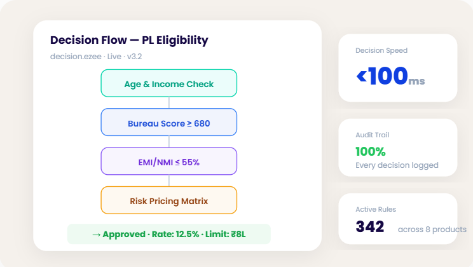Click the Decision Speed label

pos(381,50)
